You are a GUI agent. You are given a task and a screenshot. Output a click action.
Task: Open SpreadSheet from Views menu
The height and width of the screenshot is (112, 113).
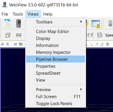pyautogui.click(x=56, y=73)
